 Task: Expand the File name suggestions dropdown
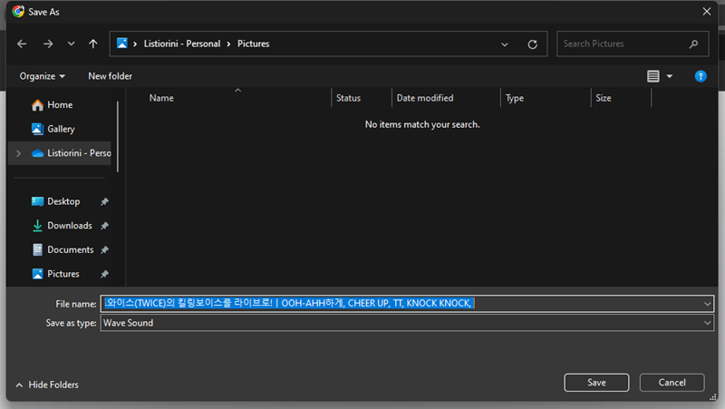point(707,304)
